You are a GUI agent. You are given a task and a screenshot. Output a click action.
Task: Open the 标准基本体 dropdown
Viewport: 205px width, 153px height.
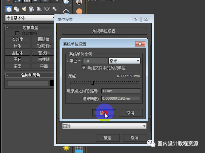click(30, 18)
